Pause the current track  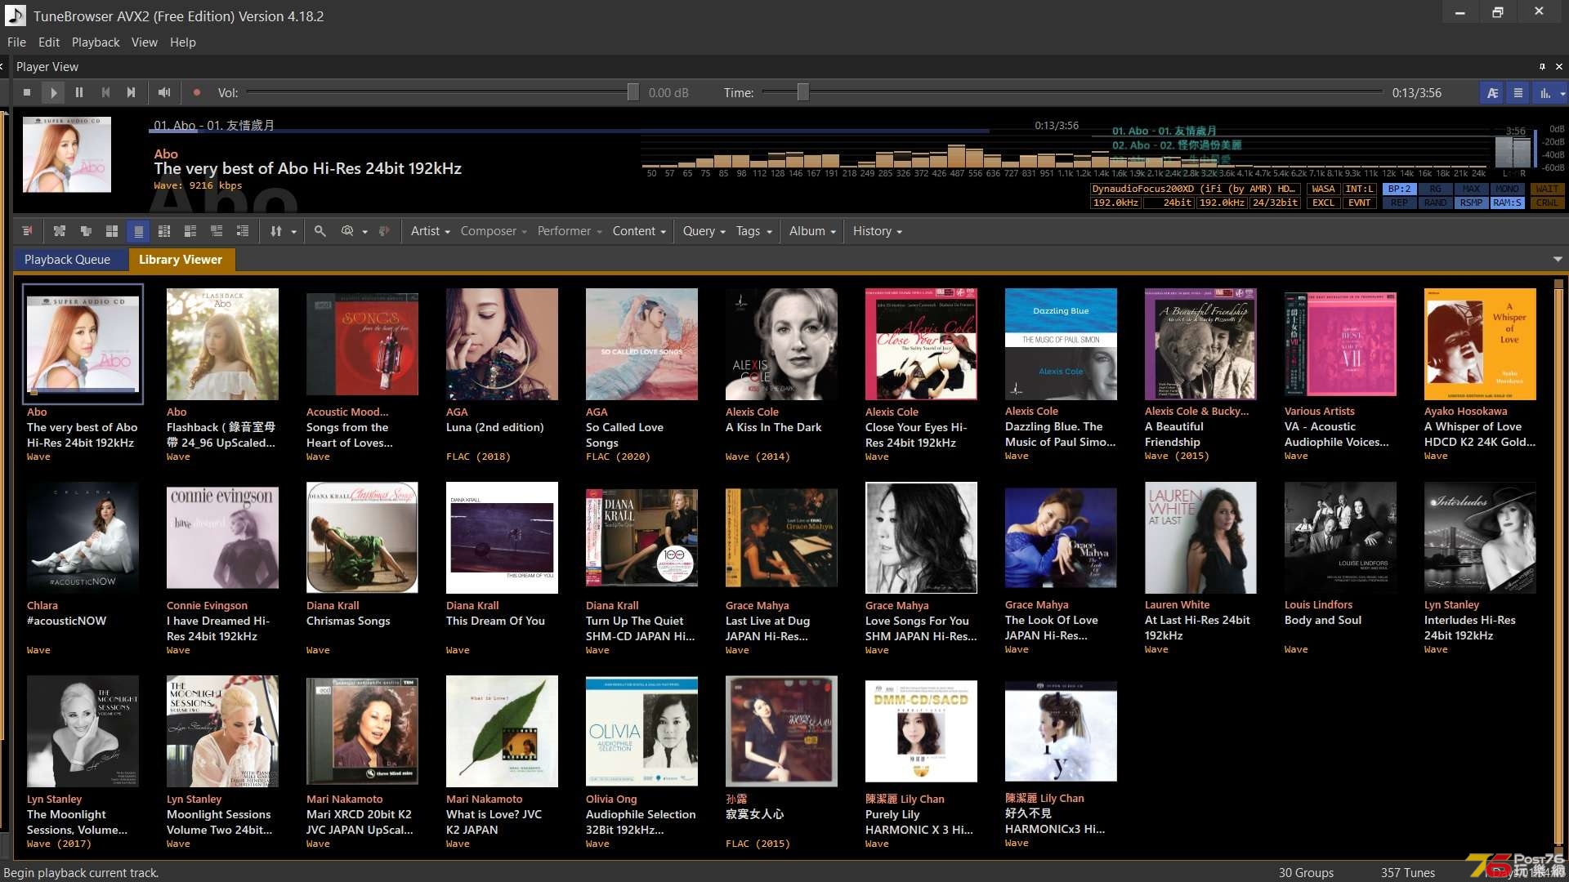pos(79,93)
